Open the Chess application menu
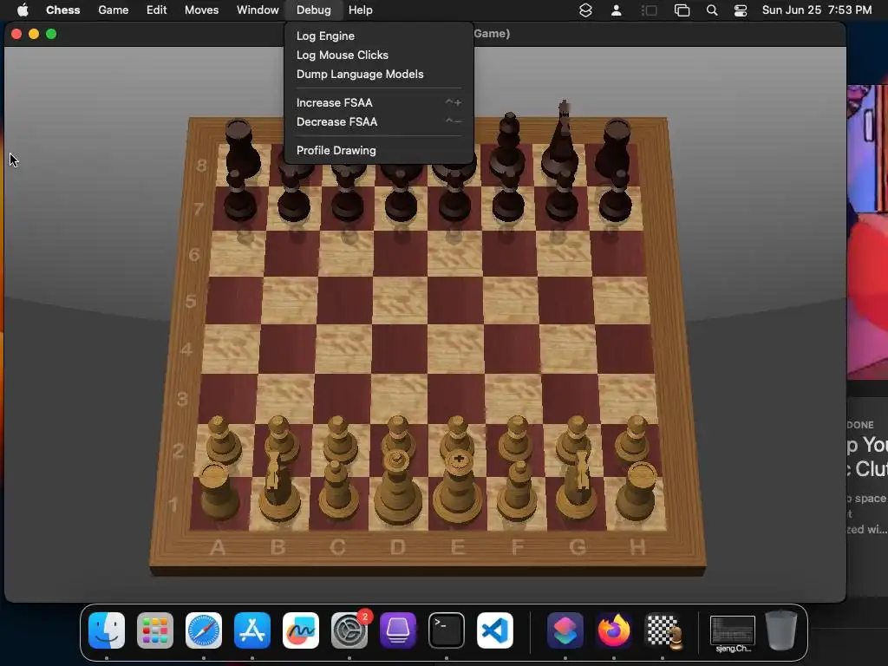This screenshot has width=888, height=666. [62, 10]
